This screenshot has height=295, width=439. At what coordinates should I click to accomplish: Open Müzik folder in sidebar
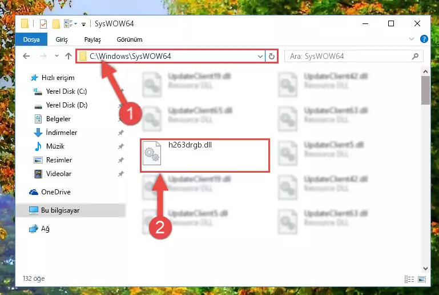pos(49,146)
